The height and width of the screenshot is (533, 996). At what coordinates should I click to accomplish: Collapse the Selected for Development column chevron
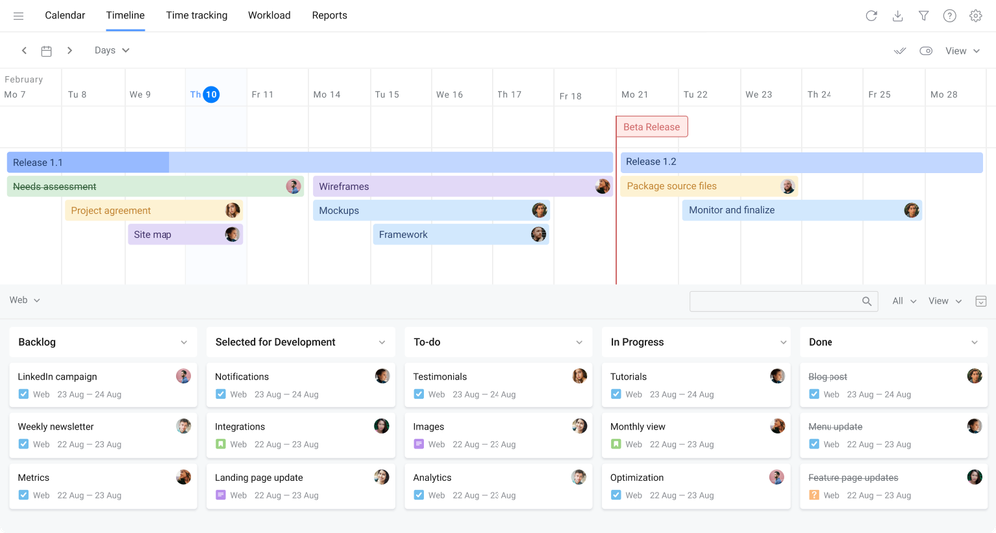tap(382, 342)
